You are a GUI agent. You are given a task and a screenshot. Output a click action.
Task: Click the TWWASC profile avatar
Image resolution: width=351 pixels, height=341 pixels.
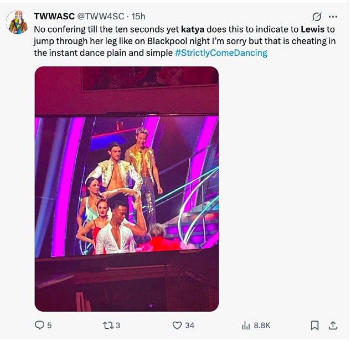coord(17,23)
